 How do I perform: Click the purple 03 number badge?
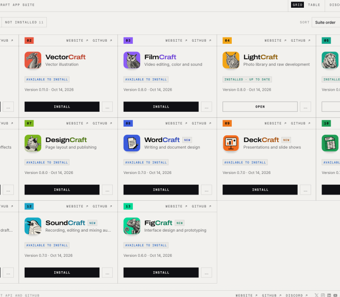[128, 41]
